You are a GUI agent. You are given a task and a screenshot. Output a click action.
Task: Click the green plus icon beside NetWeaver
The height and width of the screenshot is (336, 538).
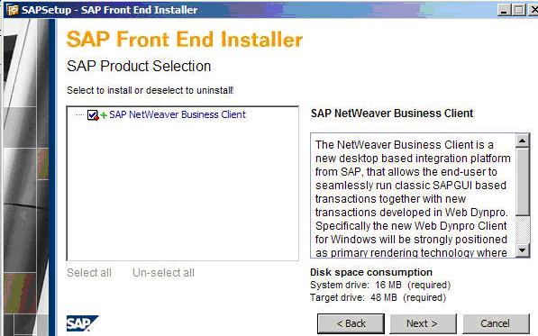(104, 115)
